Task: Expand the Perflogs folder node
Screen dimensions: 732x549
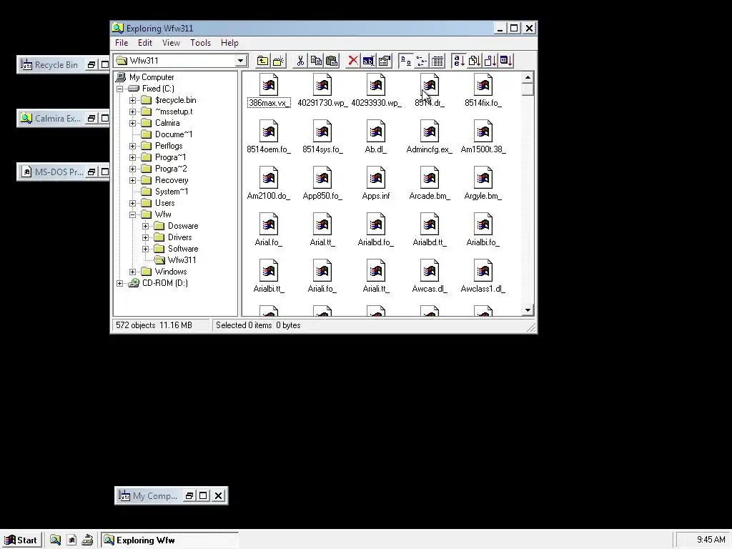Action: pos(132,146)
